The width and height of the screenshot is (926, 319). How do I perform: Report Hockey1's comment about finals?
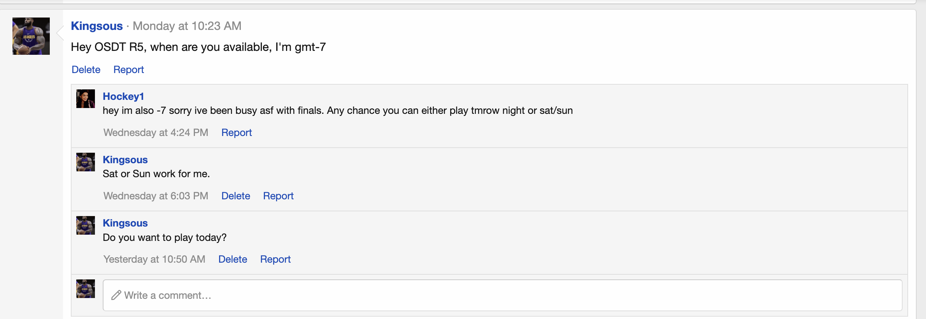pyautogui.click(x=237, y=132)
